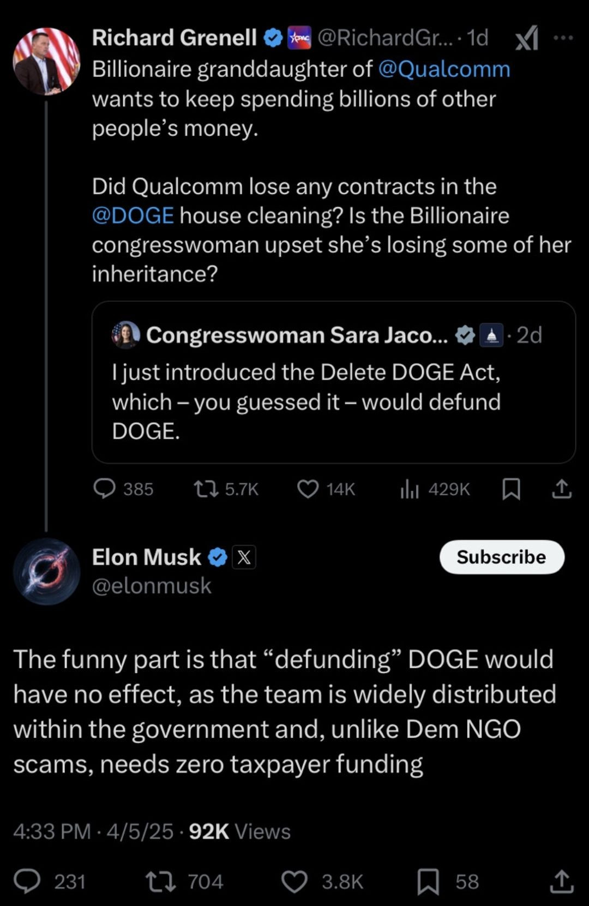Open three-dot more menu on Grenell's post
This screenshot has height=906, width=589.
coord(563,38)
